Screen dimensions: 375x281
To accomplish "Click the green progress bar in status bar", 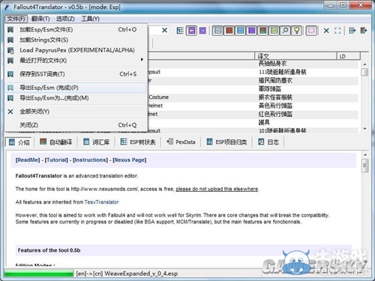I will point(39,274).
